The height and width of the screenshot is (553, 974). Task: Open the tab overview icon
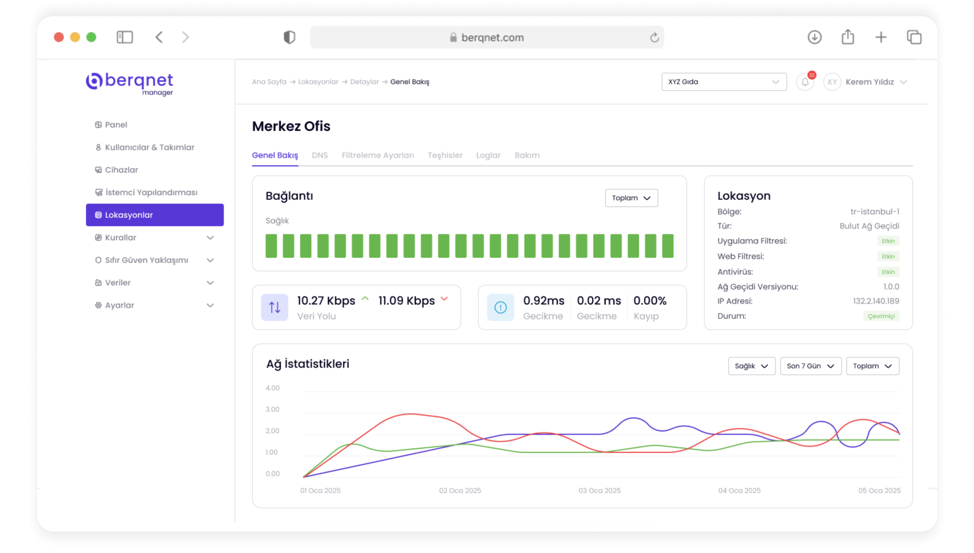pyautogui.click(x=914, y=37)
